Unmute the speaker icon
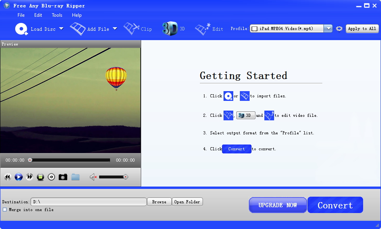 (x=93, y=177)
